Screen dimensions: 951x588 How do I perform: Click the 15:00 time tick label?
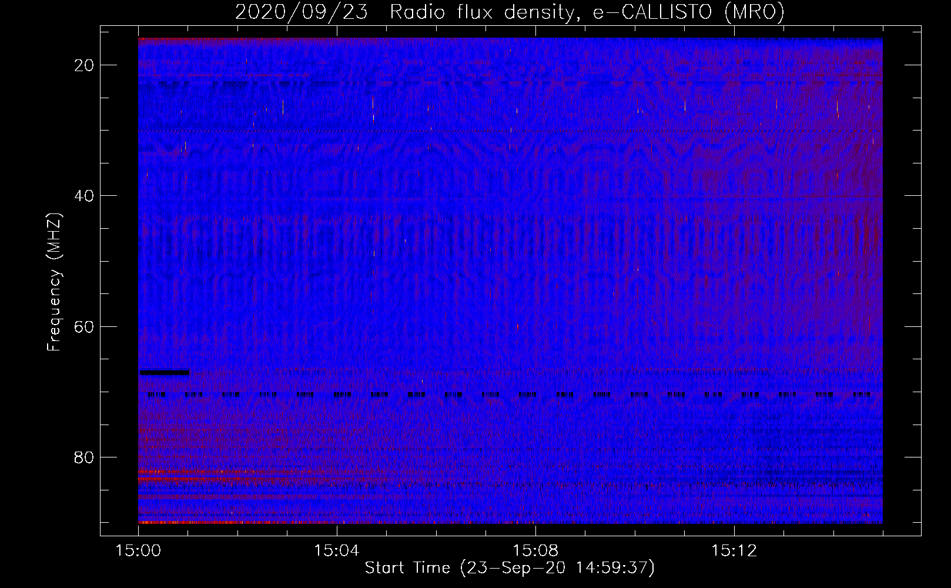(x=138, y=551)
